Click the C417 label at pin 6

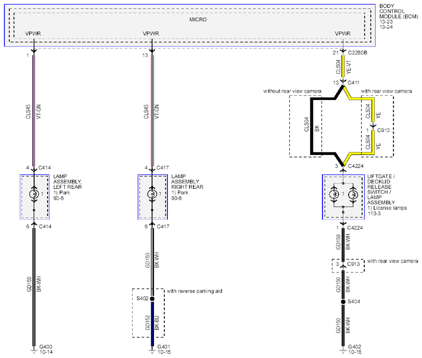pos(163,227)
